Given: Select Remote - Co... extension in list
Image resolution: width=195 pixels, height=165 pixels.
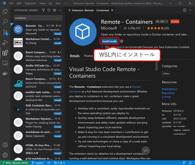Looking at the screenshot, I should [x=38, y=30].
